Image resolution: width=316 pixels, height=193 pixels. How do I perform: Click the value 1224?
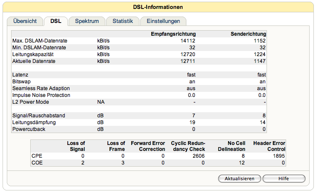click(260, 54)
